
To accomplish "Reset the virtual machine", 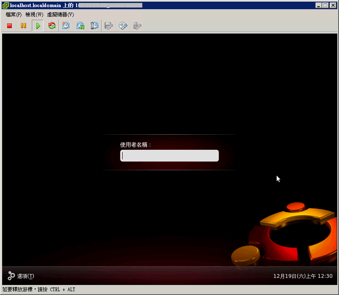I will (52, 26).
